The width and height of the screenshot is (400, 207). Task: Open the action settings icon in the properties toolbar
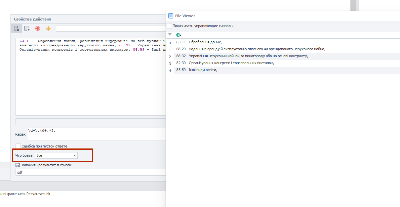[x=17, y=28]
